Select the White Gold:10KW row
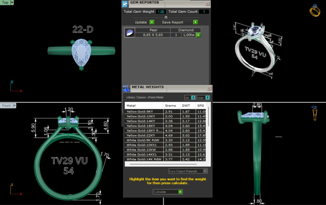The width and height of the screenshot is (326, 205). click(165, 150)
